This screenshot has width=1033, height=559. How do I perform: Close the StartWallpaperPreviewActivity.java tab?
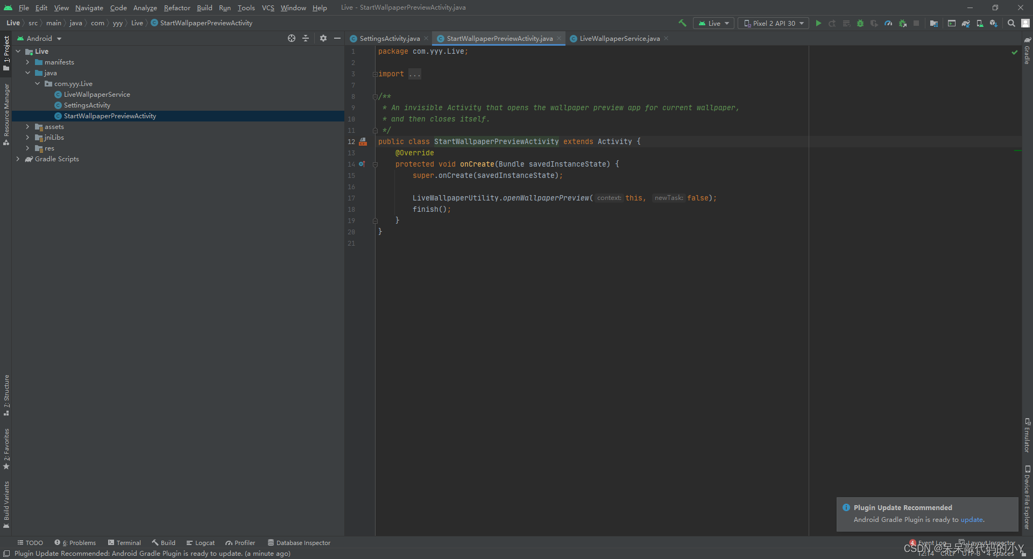click(559, 38)
